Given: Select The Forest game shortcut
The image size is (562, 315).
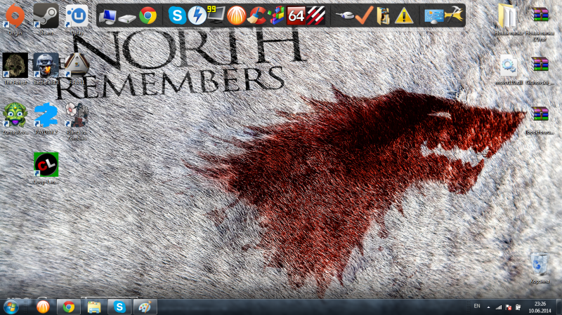Looking at the screenshot, I should pos(15,69).
